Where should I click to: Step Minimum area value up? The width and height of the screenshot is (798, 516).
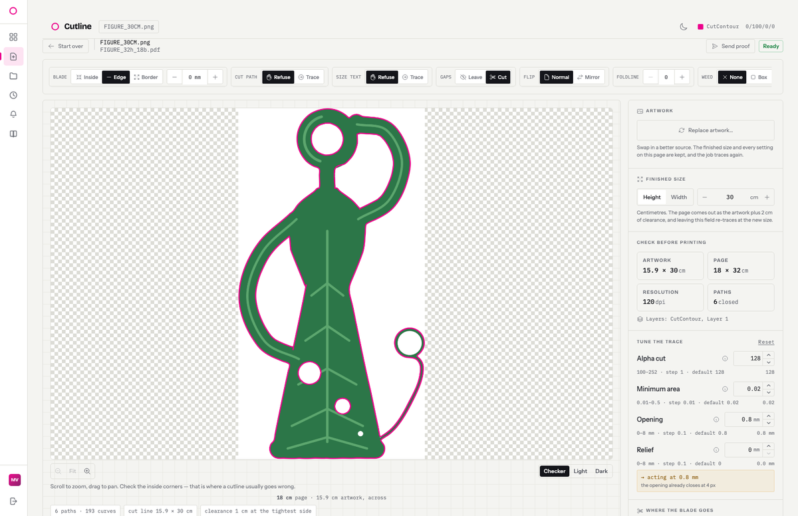coord(769,386)
